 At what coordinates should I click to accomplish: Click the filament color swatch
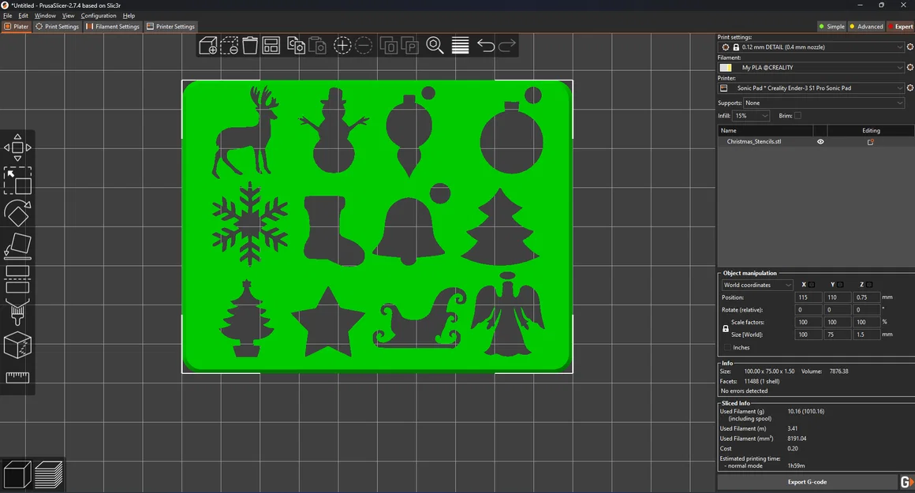pyautogui.click(x=726, y=68)
